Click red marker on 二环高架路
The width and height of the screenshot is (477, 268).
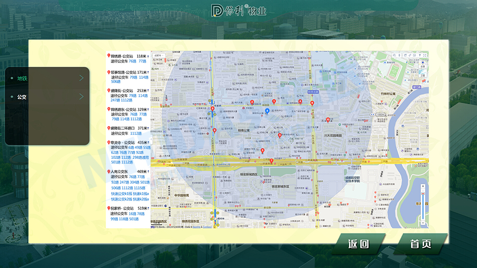point(272,160)
